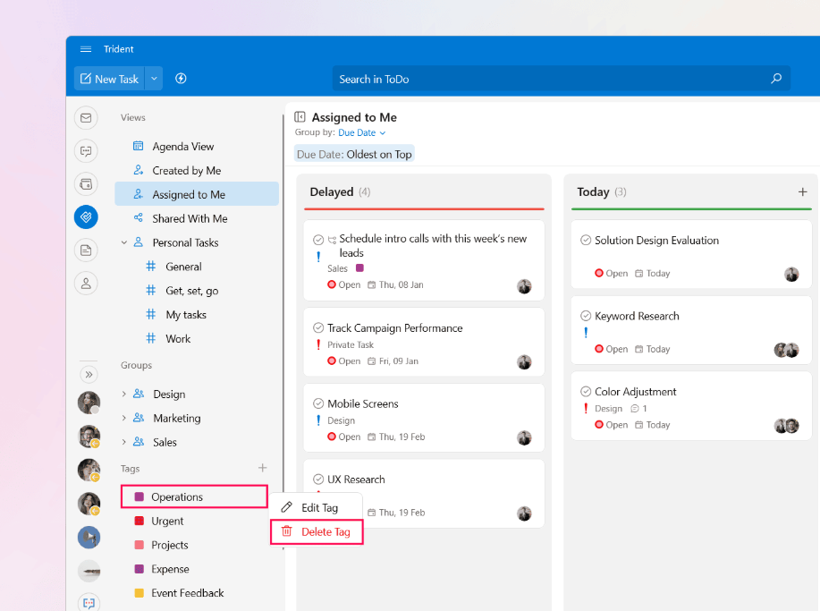
Task: Click the Open status on Mobile Screens card
Action: point(344,437)
